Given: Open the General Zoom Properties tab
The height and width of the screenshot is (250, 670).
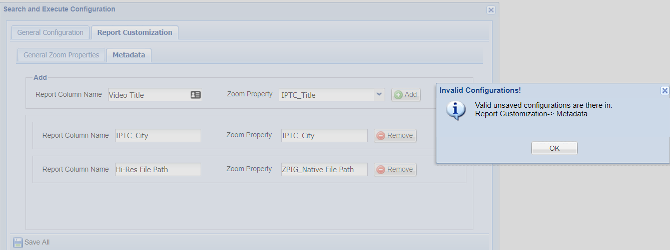Looking at the screenshot, I should (x=61, y=55).
